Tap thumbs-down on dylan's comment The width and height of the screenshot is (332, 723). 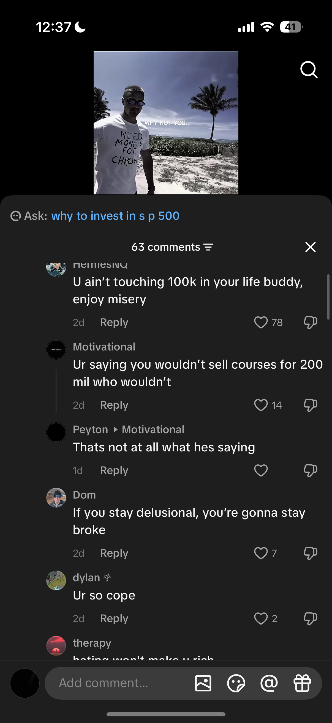(310, 618)
